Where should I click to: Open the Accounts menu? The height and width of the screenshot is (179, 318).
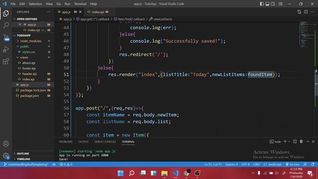(x=6, y=144)
